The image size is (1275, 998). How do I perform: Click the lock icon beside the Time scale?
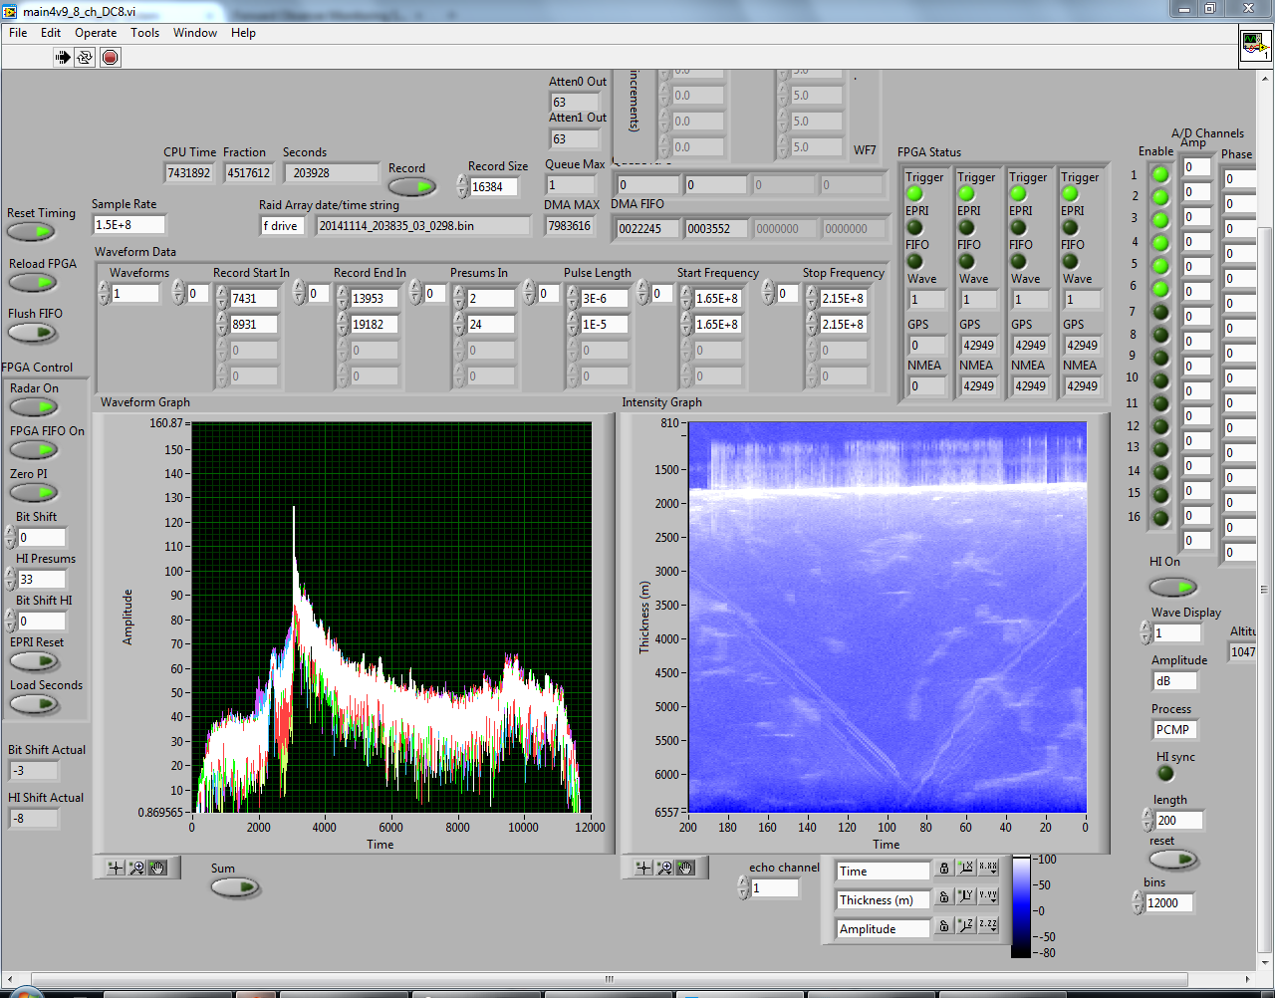click(943, 870)
